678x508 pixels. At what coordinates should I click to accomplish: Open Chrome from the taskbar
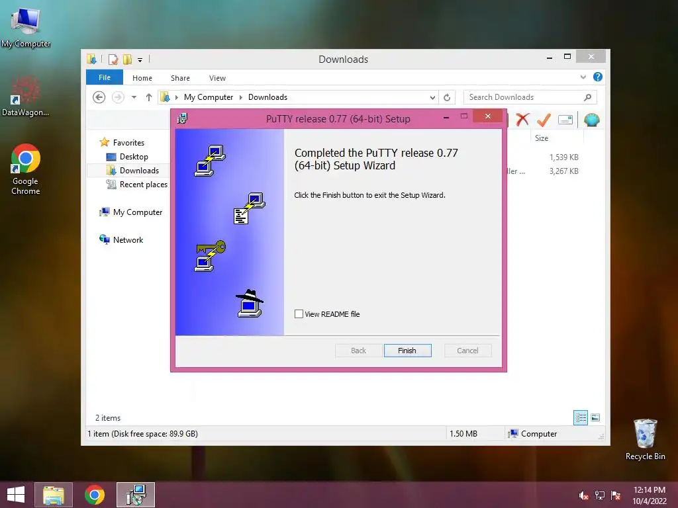pos(95,495)
